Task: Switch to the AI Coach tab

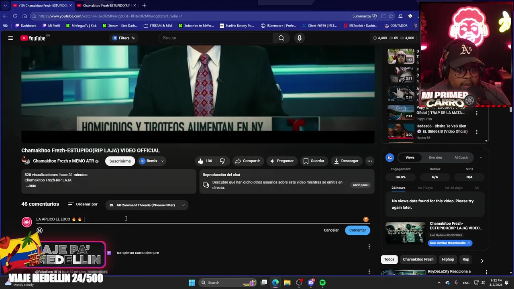Action: (461, 158)
